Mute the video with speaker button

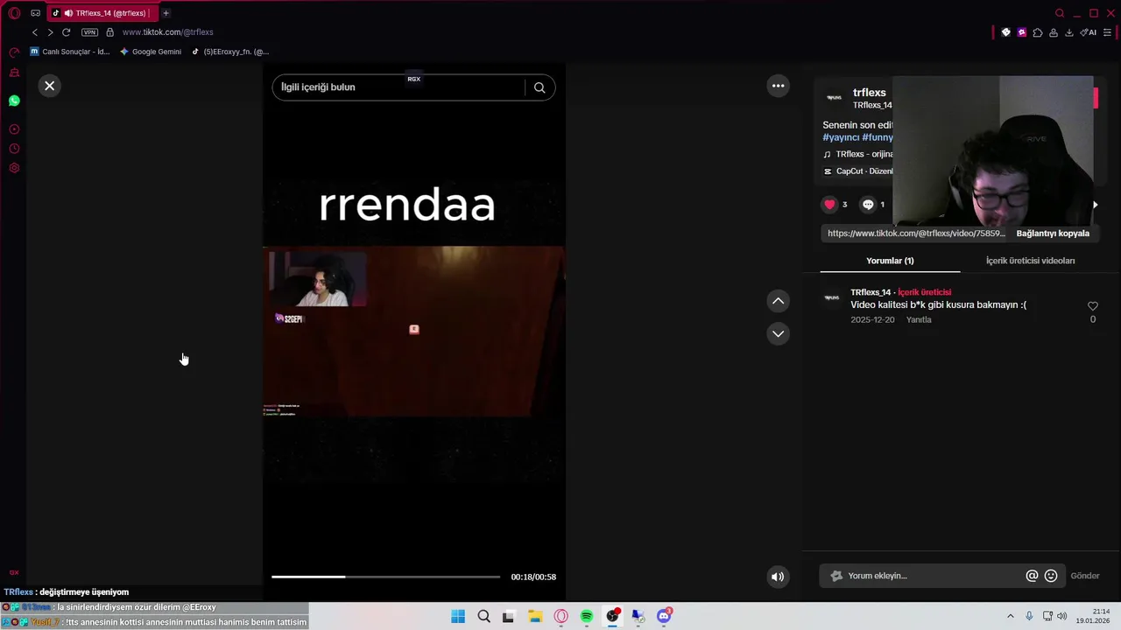[777, 577]
